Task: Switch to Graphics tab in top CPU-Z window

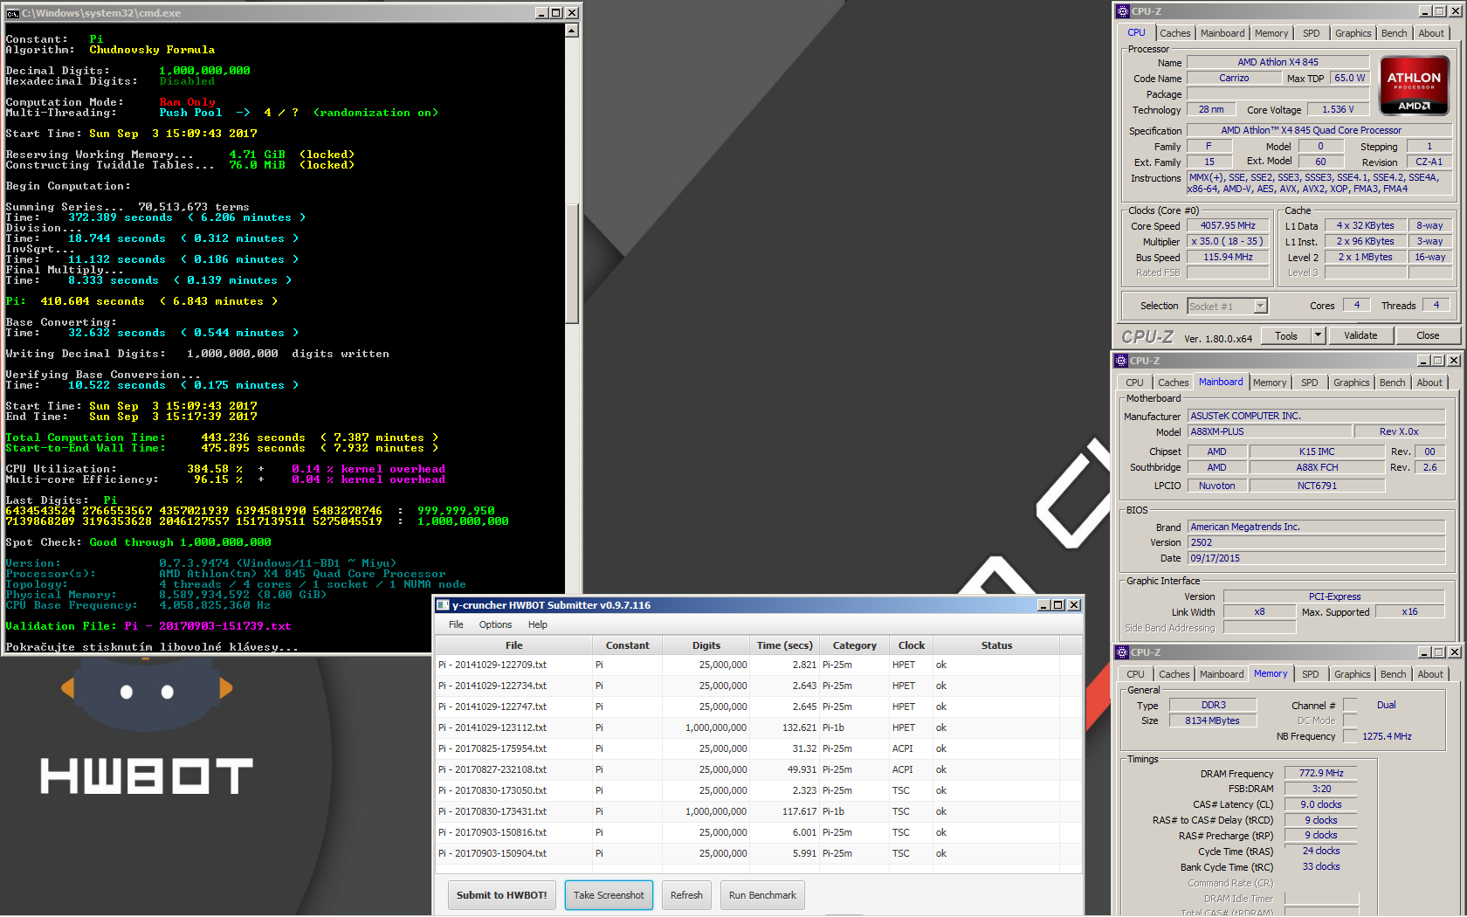Action: tap(1353, 33)
